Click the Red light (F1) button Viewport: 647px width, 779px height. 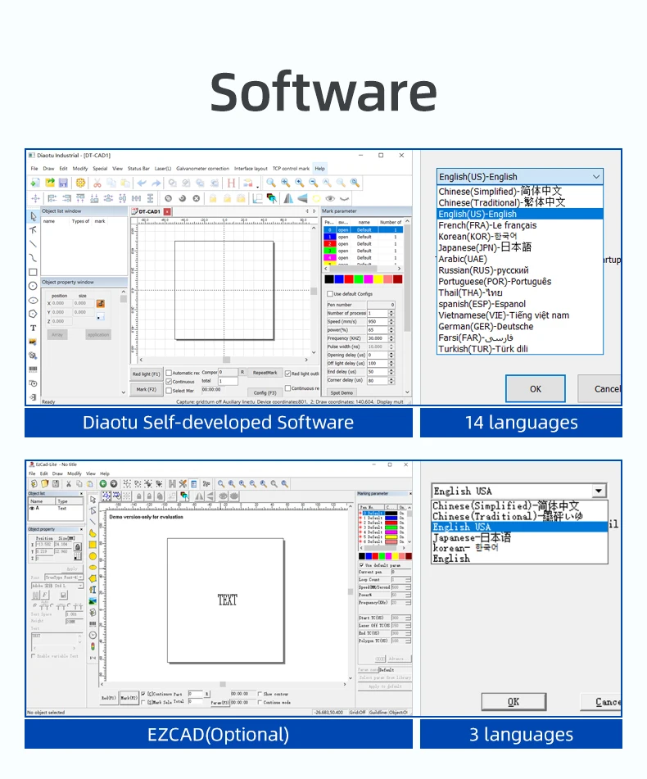[x=146, y=374]
